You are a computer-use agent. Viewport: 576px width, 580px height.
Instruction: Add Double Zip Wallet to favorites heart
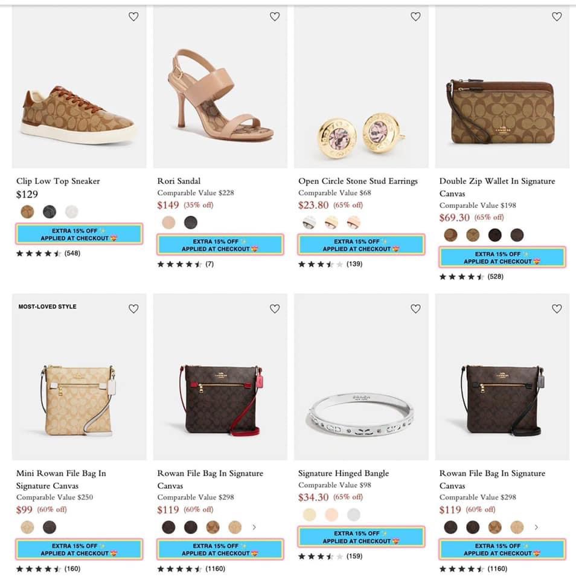pyautogui.click(x=557, y=17)
